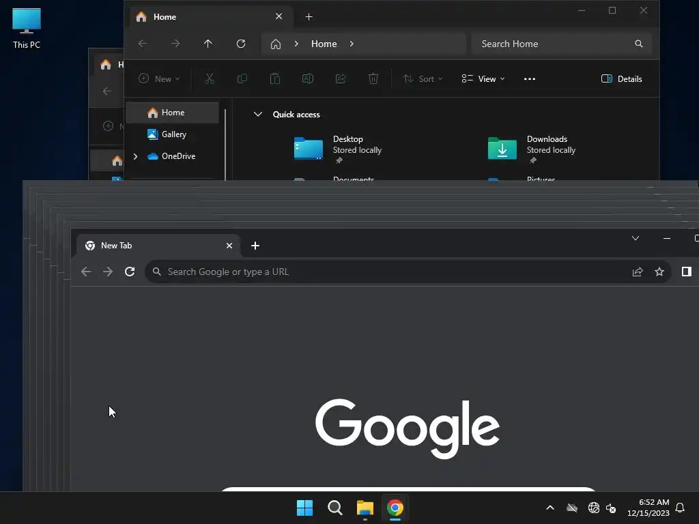Go up one folder level in Explorer

click(208, 44)
